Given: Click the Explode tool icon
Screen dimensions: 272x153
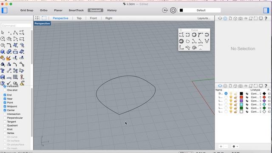Looking at the screenshot, I should pyautogui.click(x=9, y=58).
